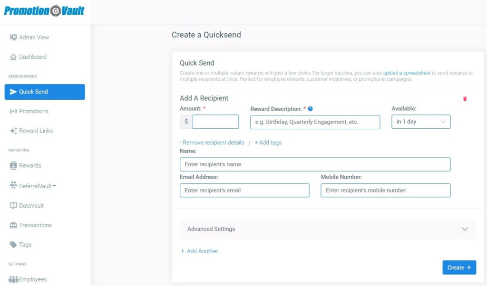Click the Reward Links sparkle icon

click(13, 131)
